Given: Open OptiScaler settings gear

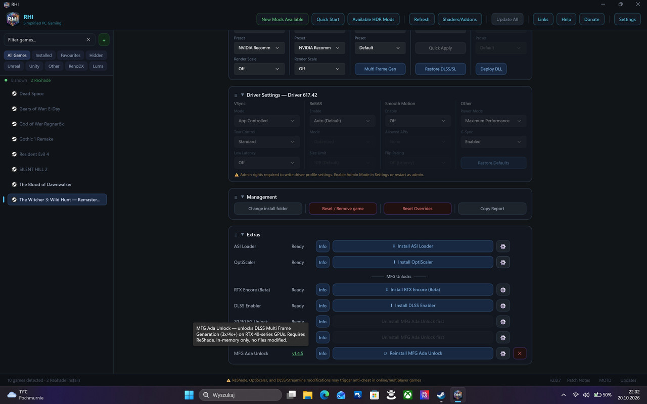Looking at the screenshot, I should 502,262.
